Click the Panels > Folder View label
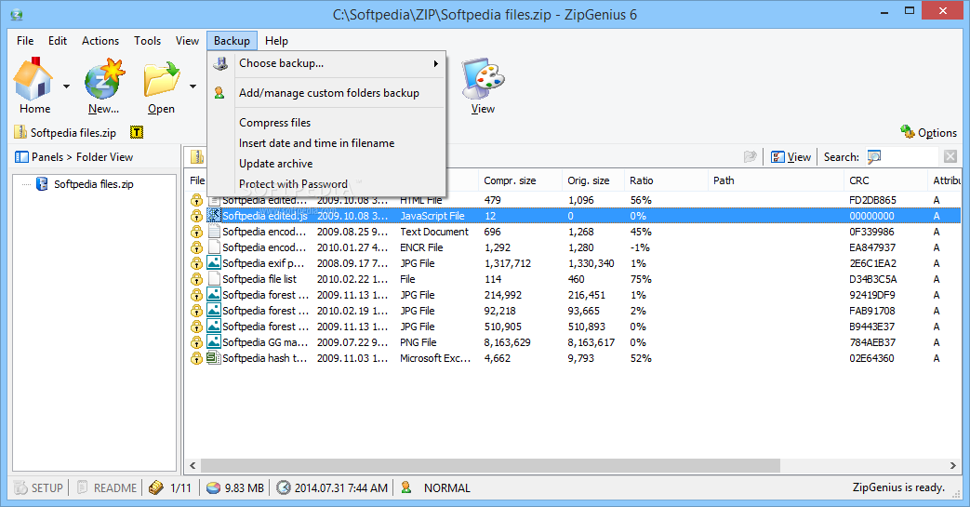The image size is (970, 507). 82,157
